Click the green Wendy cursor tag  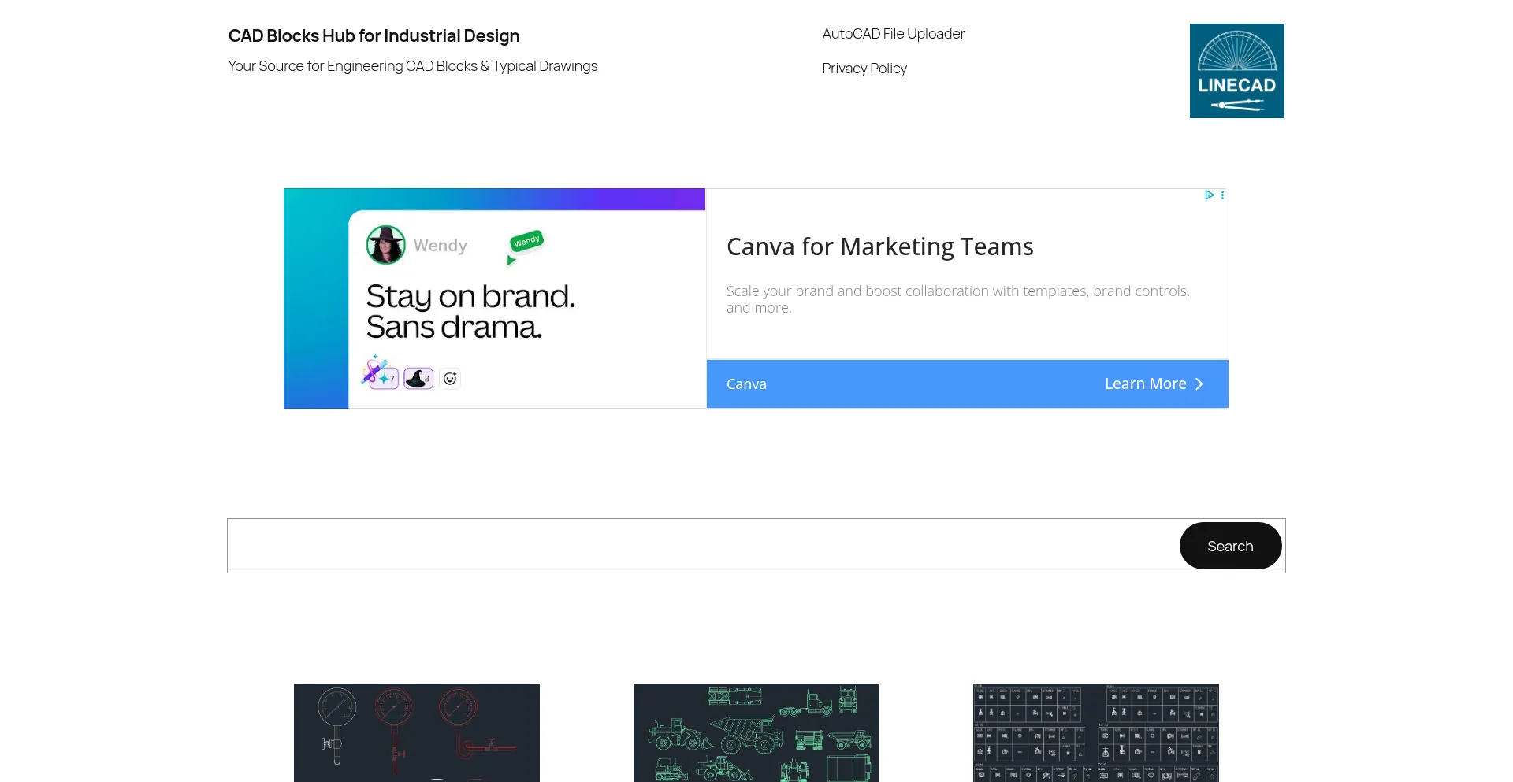tap(526, 241)
